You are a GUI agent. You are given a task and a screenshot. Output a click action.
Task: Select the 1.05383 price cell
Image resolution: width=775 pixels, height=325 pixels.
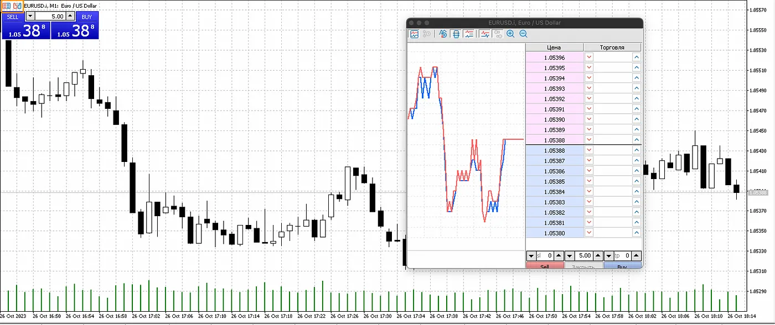(554, 202)
